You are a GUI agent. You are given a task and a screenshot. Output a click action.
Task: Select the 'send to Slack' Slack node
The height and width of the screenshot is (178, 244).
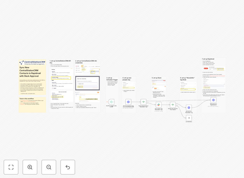point(159,105)
